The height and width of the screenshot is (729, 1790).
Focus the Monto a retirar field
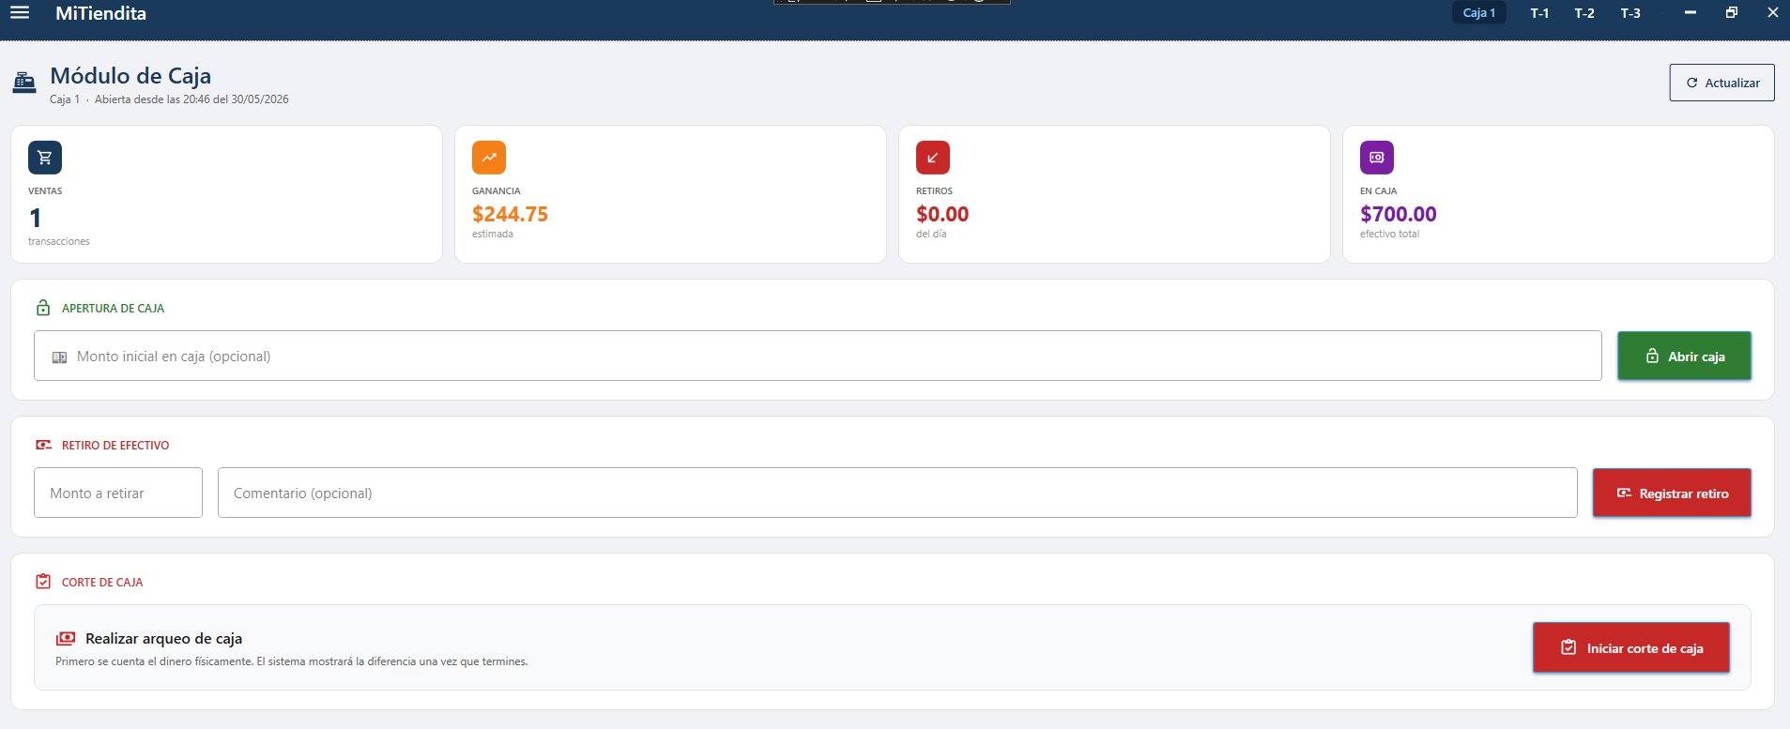[118, 493]
